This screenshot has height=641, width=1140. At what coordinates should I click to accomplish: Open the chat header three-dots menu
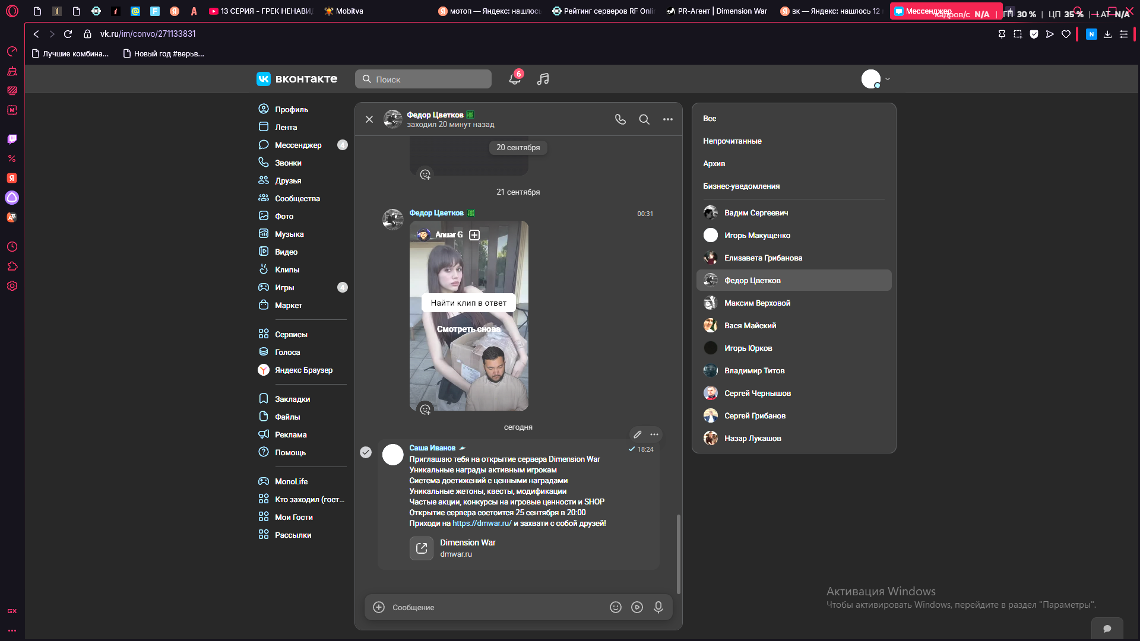pyautogui.click(x=668, y=119)
